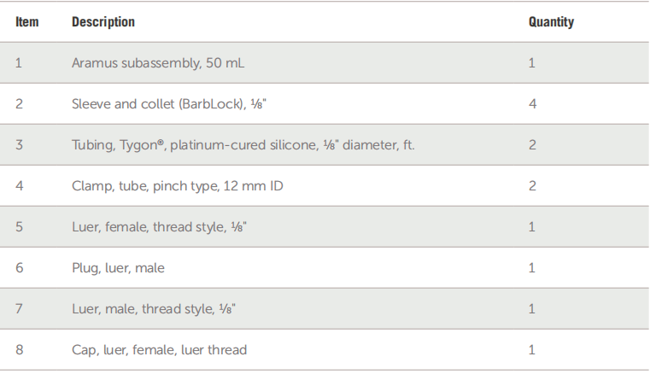
Task: Click the quantity value for Aramus subassembly
Action: (x=532, y=63)
